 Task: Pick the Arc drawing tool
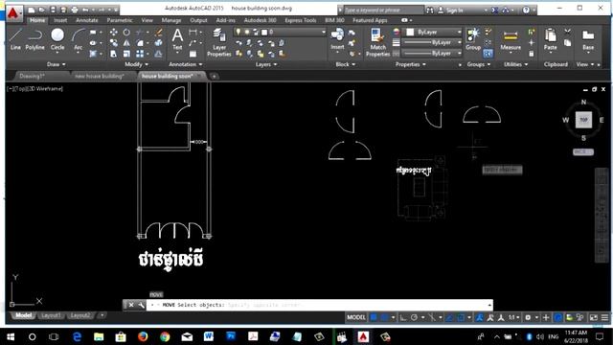(79, 39)
